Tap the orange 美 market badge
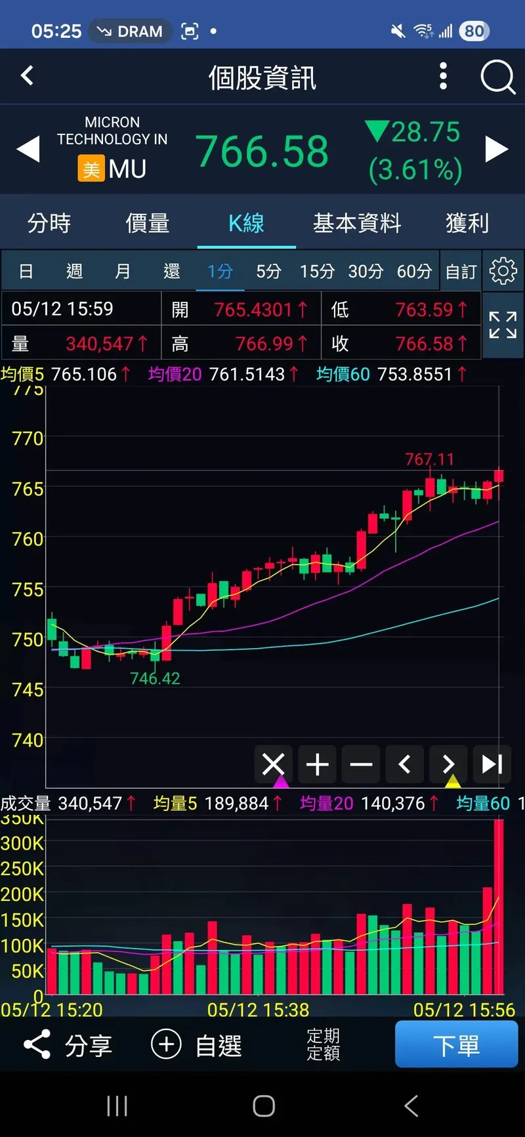This screenshot has width=525, height=1137. point(91,169)
